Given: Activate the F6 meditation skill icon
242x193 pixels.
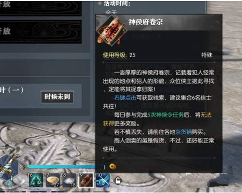Looking at the screenshot, I should 36,180.
